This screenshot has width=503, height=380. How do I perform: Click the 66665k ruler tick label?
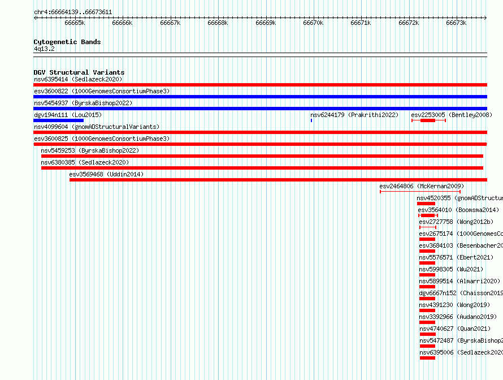click(75, 23)
